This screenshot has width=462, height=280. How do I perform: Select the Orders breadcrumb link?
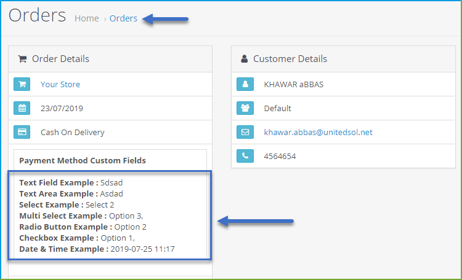pyautogui.click(x=123, y=18)
